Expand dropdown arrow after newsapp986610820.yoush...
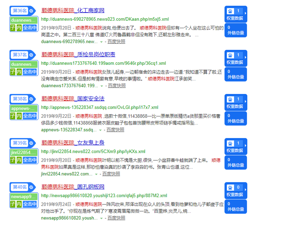 [101, 218]
